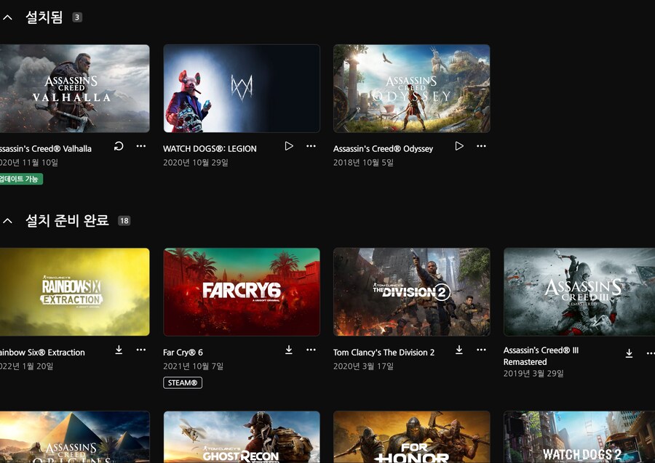This screenshot has height=463, width=655.
Task: Download Tom Clancy's The Division 2
Action: point(459,350)
